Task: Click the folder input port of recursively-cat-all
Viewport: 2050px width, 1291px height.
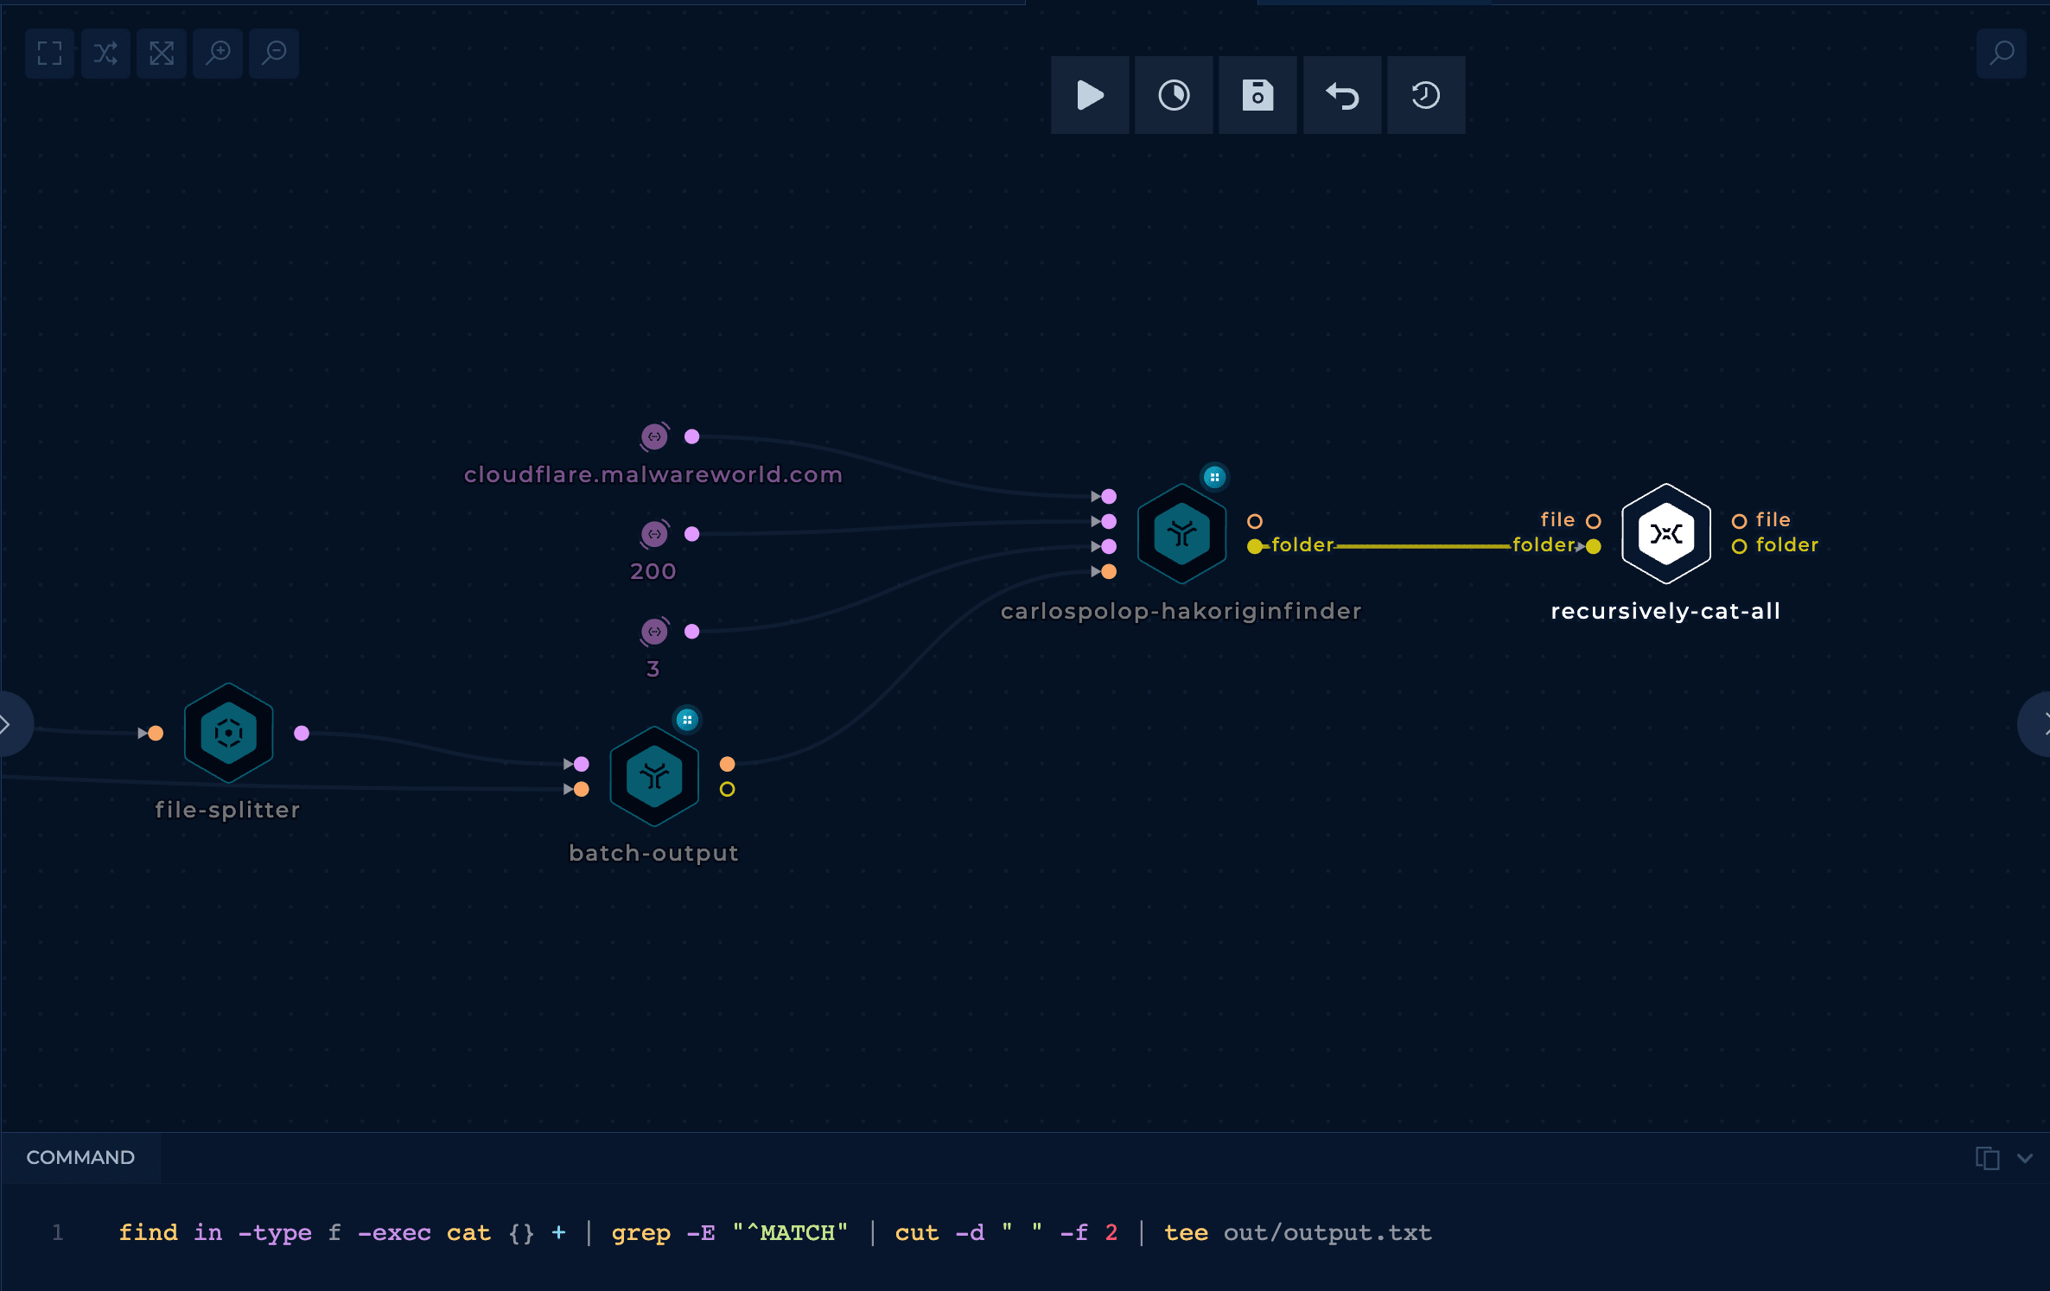Action: 1594,546
